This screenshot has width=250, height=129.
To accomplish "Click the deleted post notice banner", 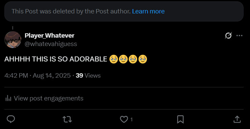I will [124, 11].
